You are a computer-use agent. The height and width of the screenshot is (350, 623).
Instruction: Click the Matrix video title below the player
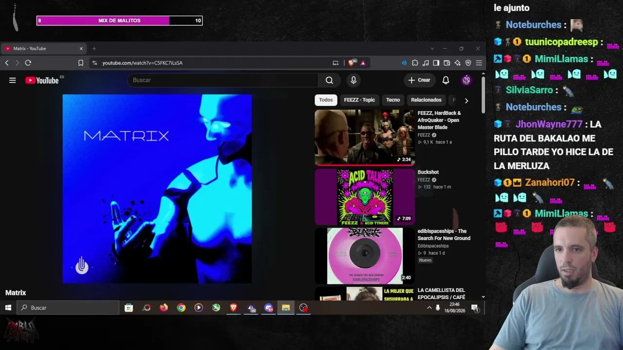click(x=16, y=293)
